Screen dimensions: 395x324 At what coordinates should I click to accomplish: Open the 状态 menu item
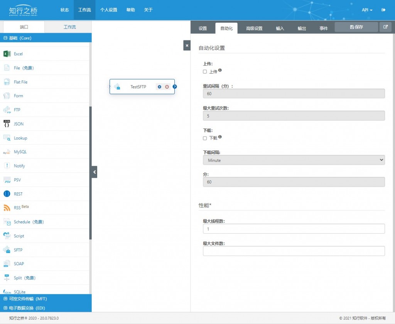64,10
